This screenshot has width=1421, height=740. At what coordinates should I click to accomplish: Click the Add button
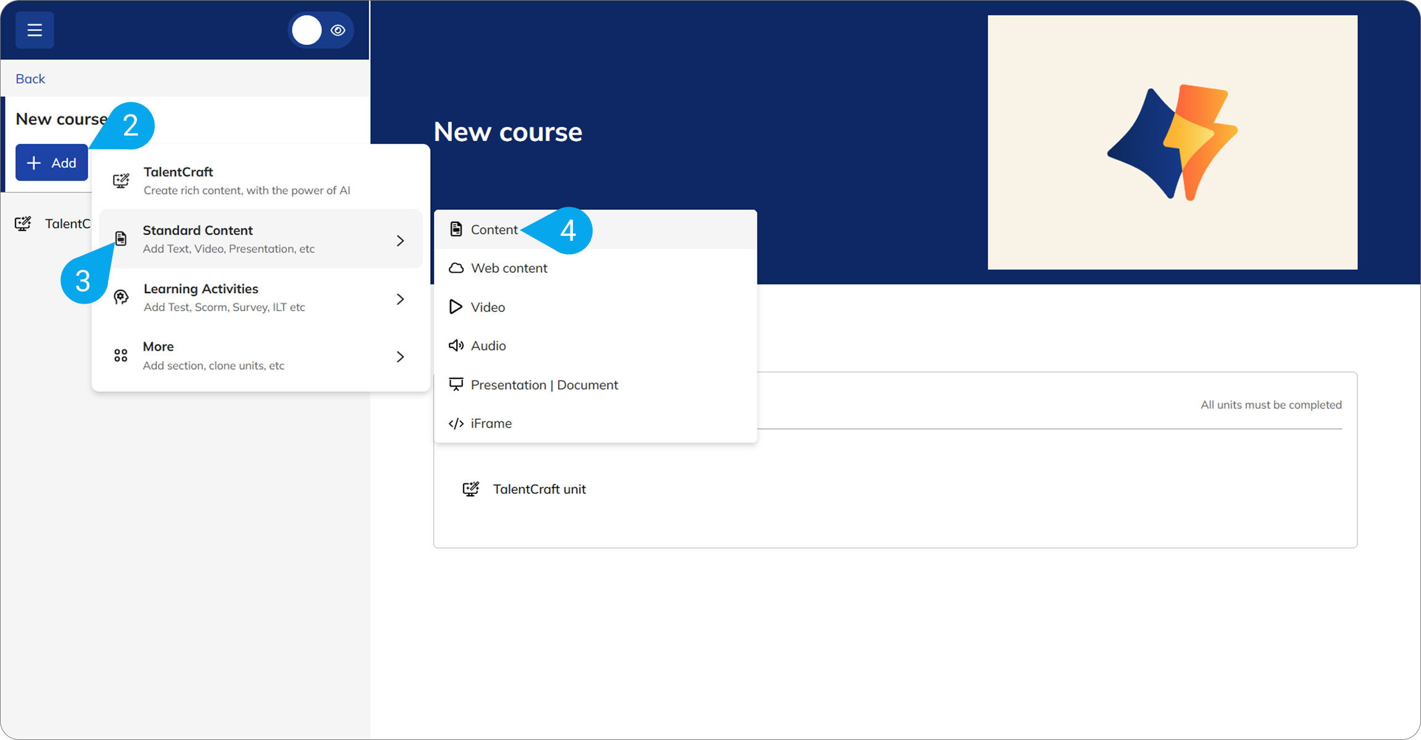pyautogui.click(x=52, y=162)
